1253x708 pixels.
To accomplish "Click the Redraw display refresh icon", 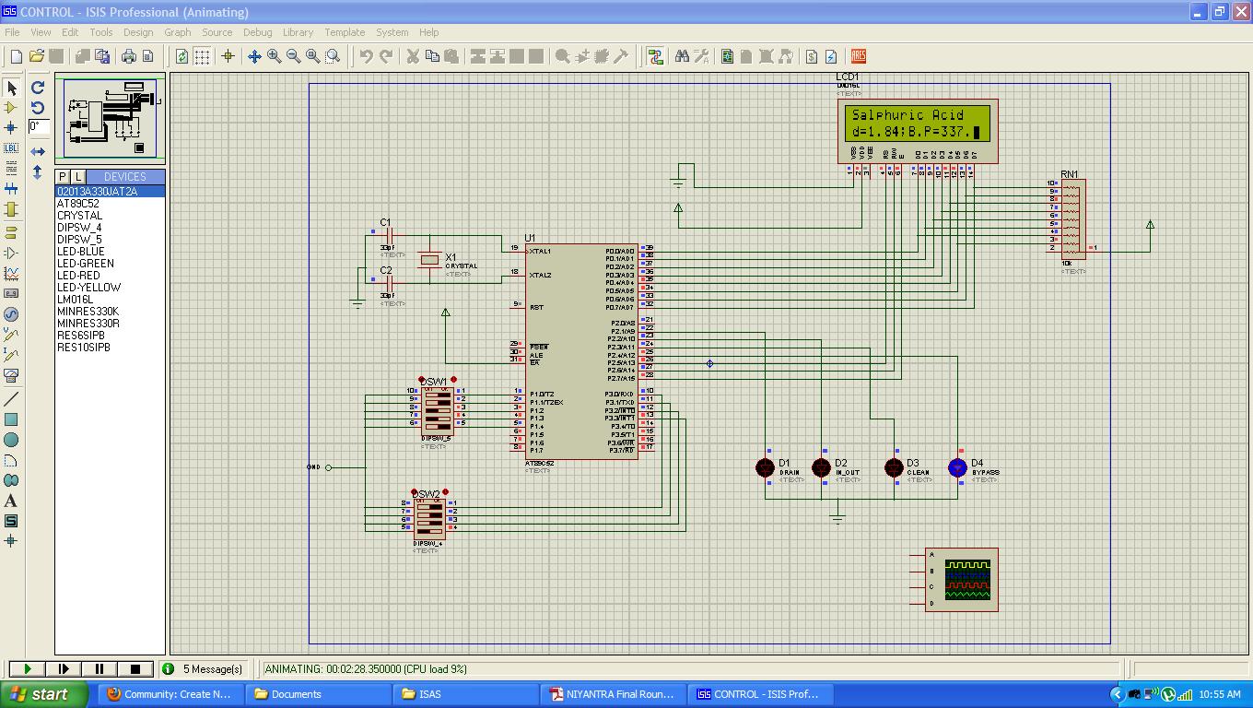I will (182, 56).
